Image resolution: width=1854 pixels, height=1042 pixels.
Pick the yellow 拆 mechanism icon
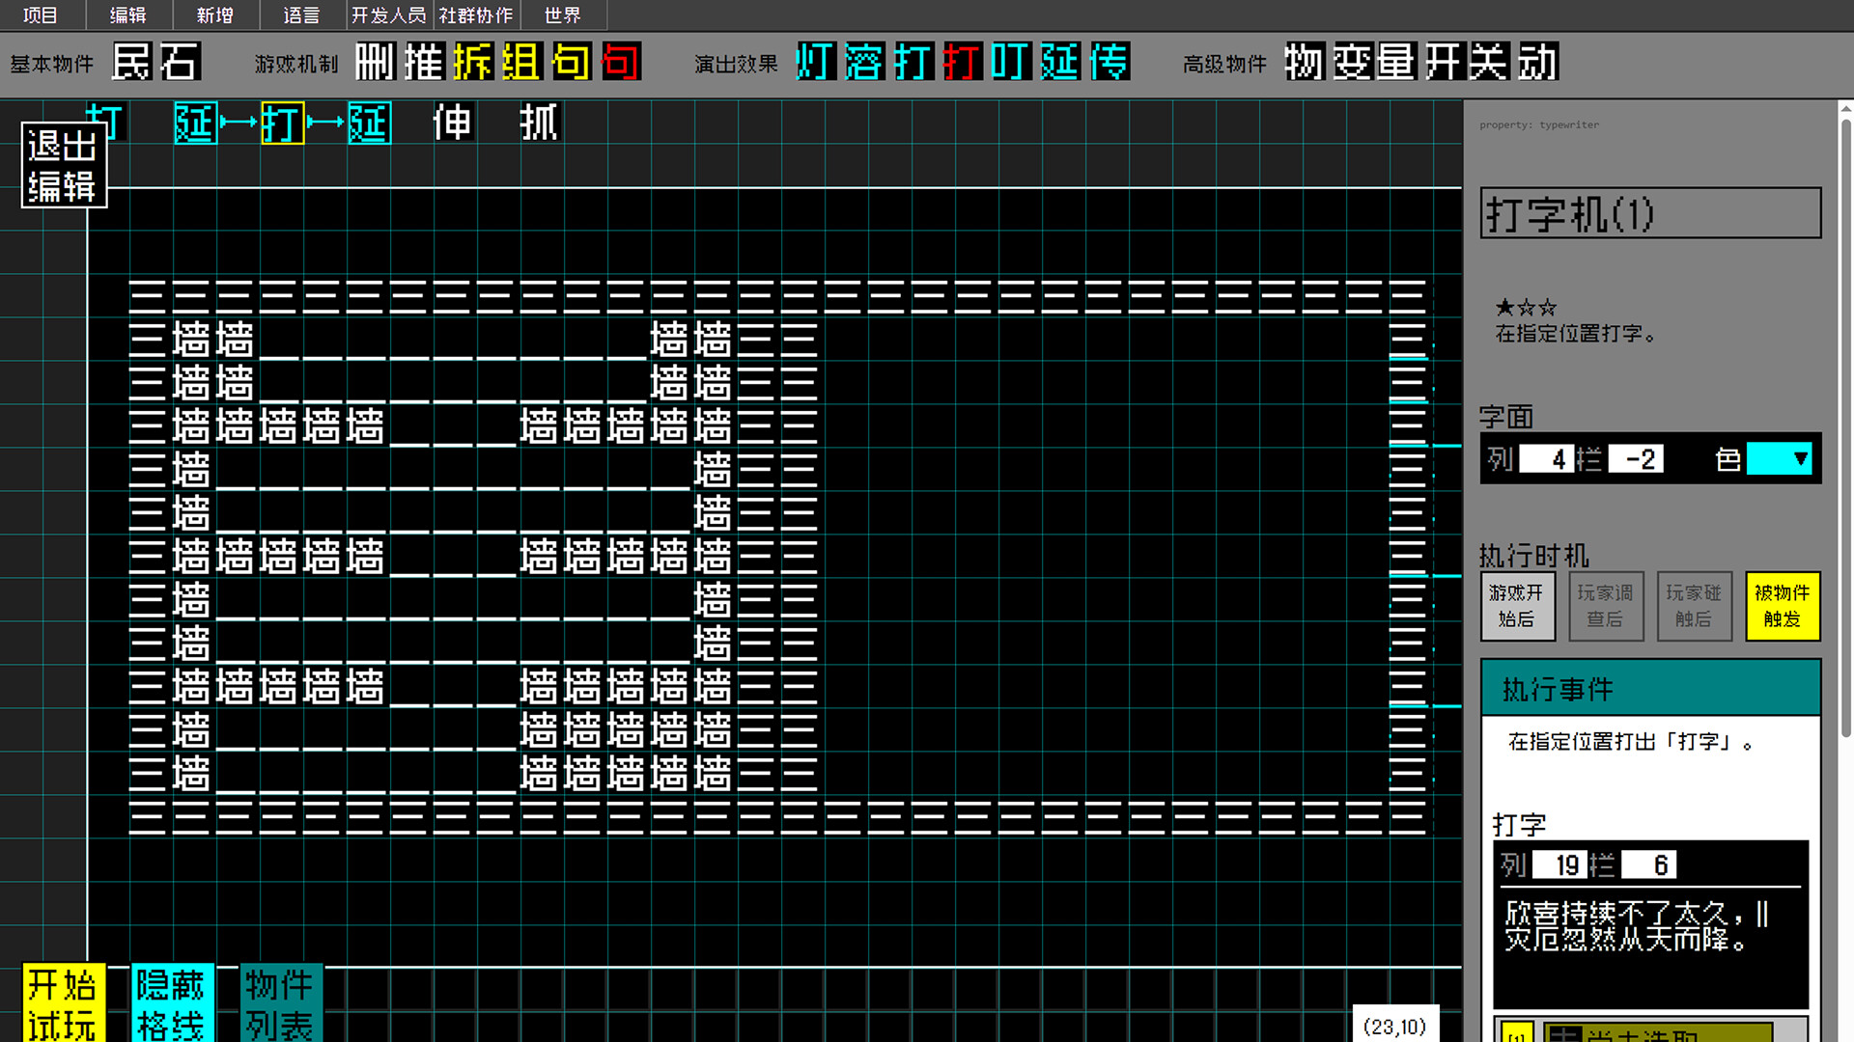(473, 63)
